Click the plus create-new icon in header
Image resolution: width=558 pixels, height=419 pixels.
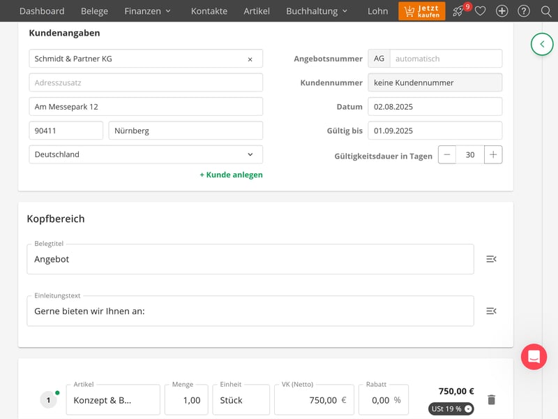[502, 11]
